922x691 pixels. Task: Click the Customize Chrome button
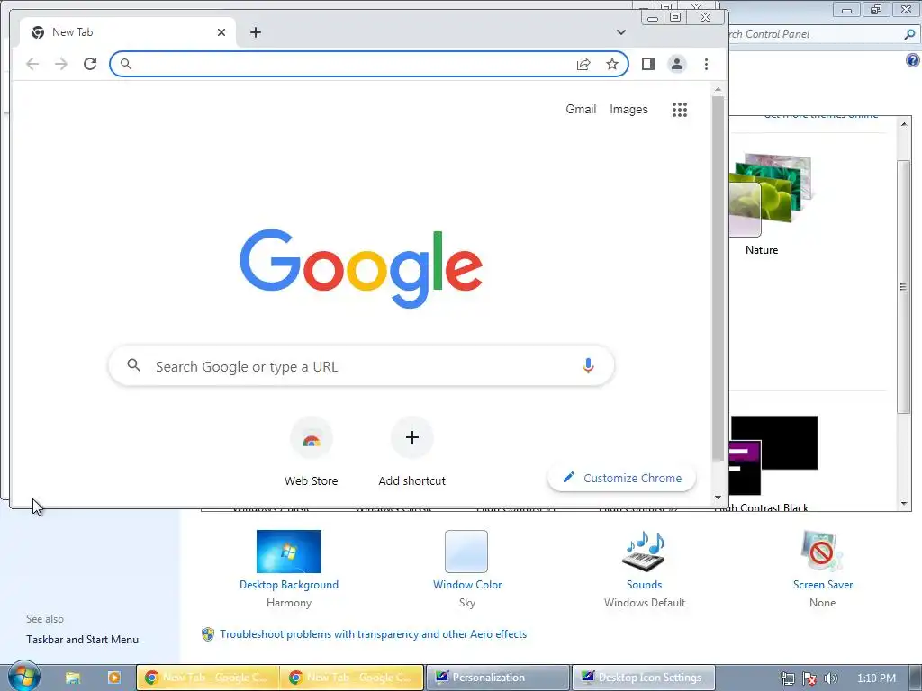pos(622,479)
